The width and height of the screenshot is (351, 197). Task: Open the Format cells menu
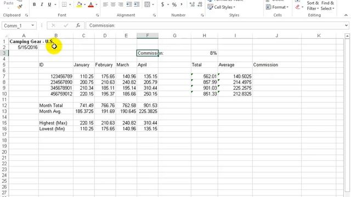pos(277,7)
